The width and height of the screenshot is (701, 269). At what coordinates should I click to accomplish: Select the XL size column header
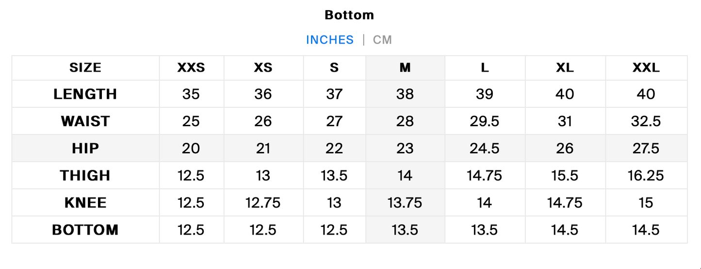[x=565, y=68]
